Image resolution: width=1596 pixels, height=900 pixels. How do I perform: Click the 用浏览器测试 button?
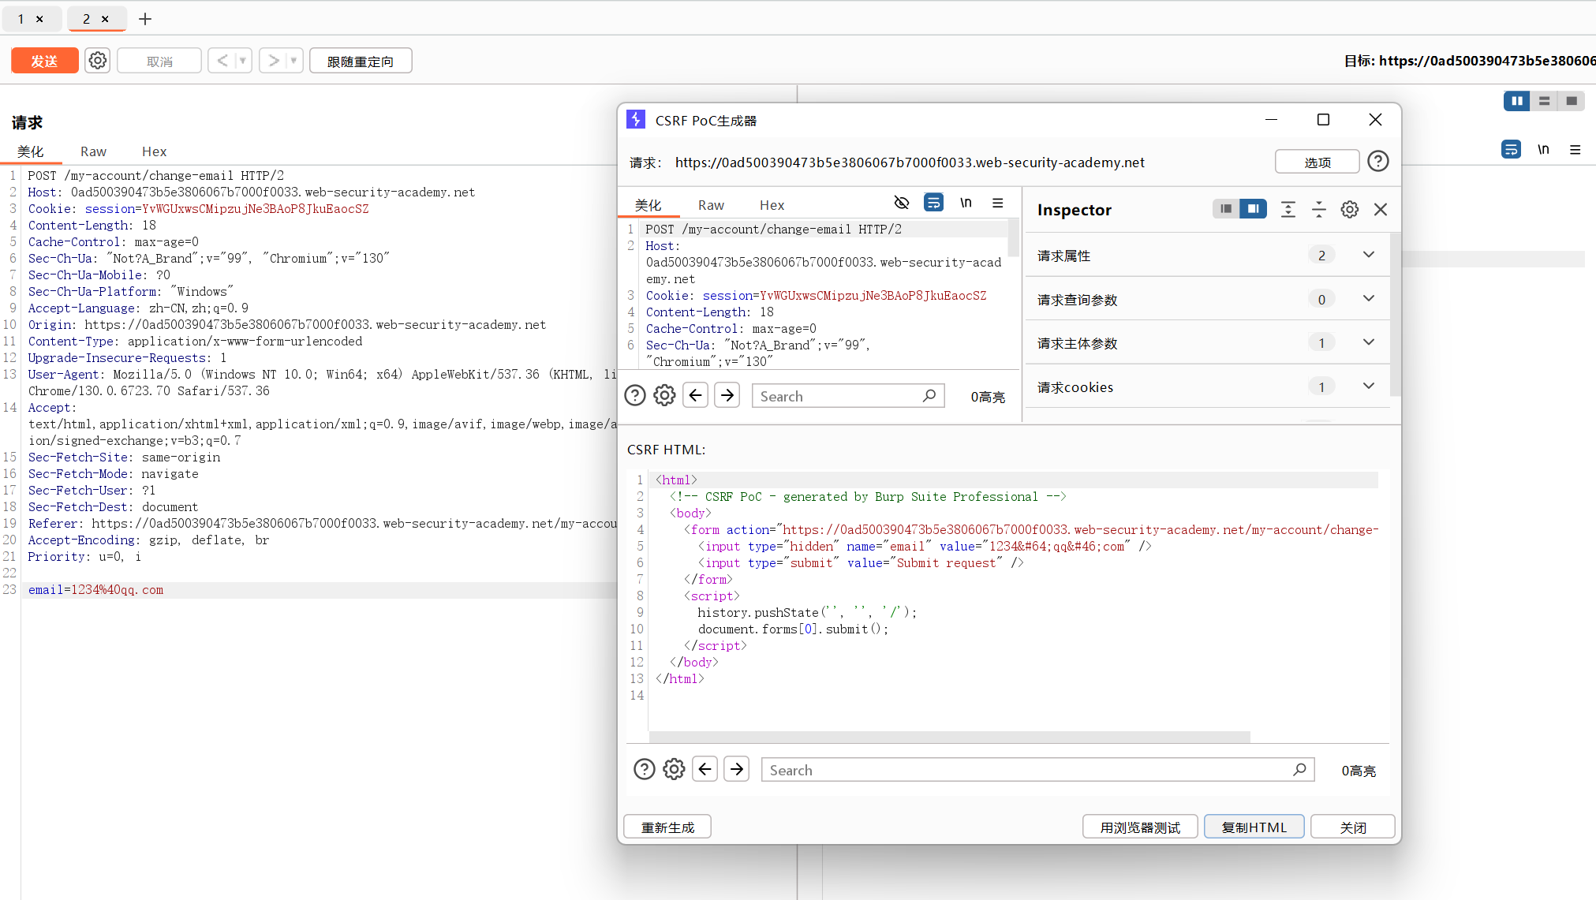(1139, 827)
